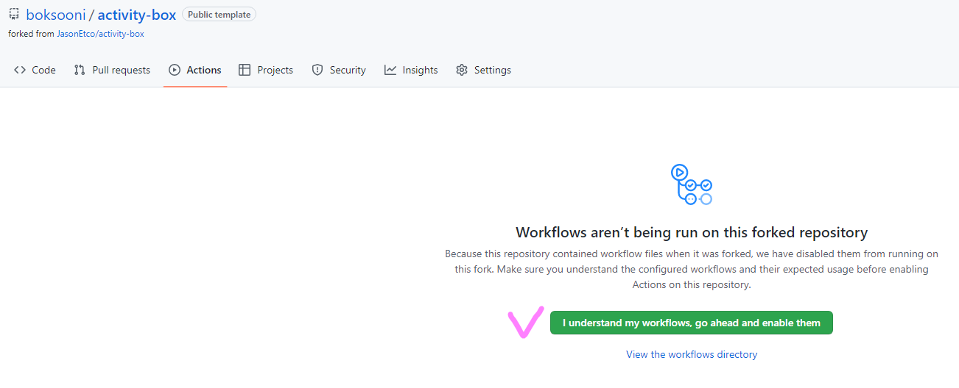
Task: Click the Security shield icon
Action: coord(317,70)
